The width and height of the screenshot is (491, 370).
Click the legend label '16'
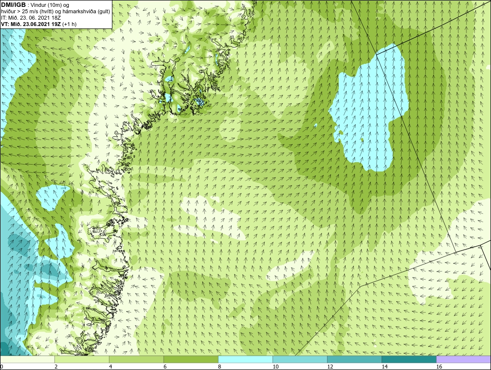click(438, 367)
